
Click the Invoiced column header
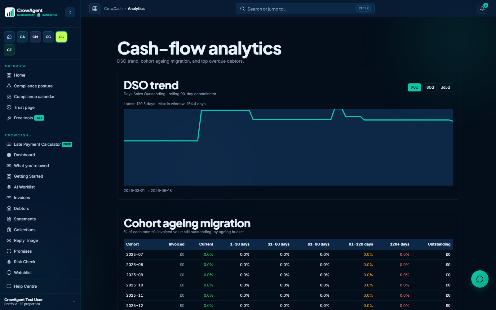click(x=176, y=244)
